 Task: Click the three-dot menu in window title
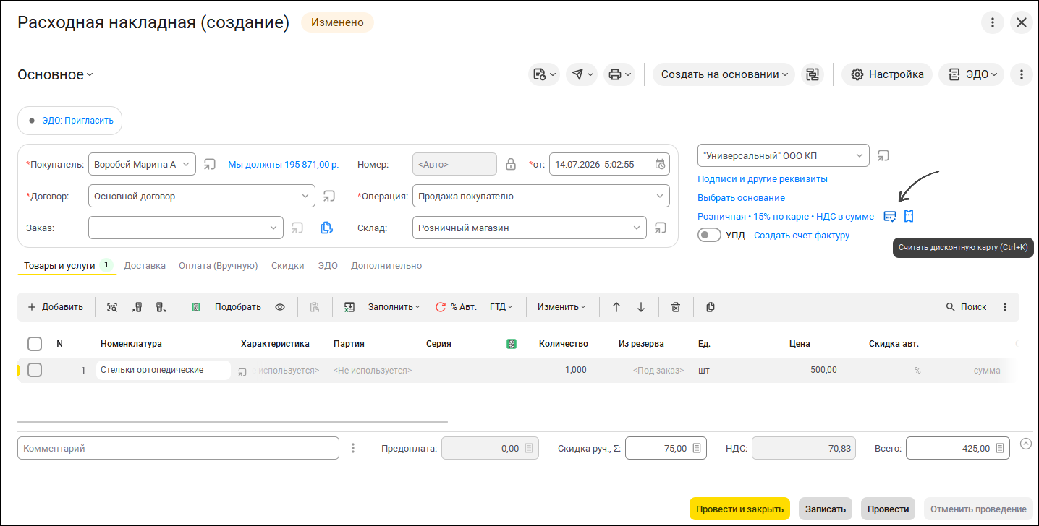pos(993,22)
